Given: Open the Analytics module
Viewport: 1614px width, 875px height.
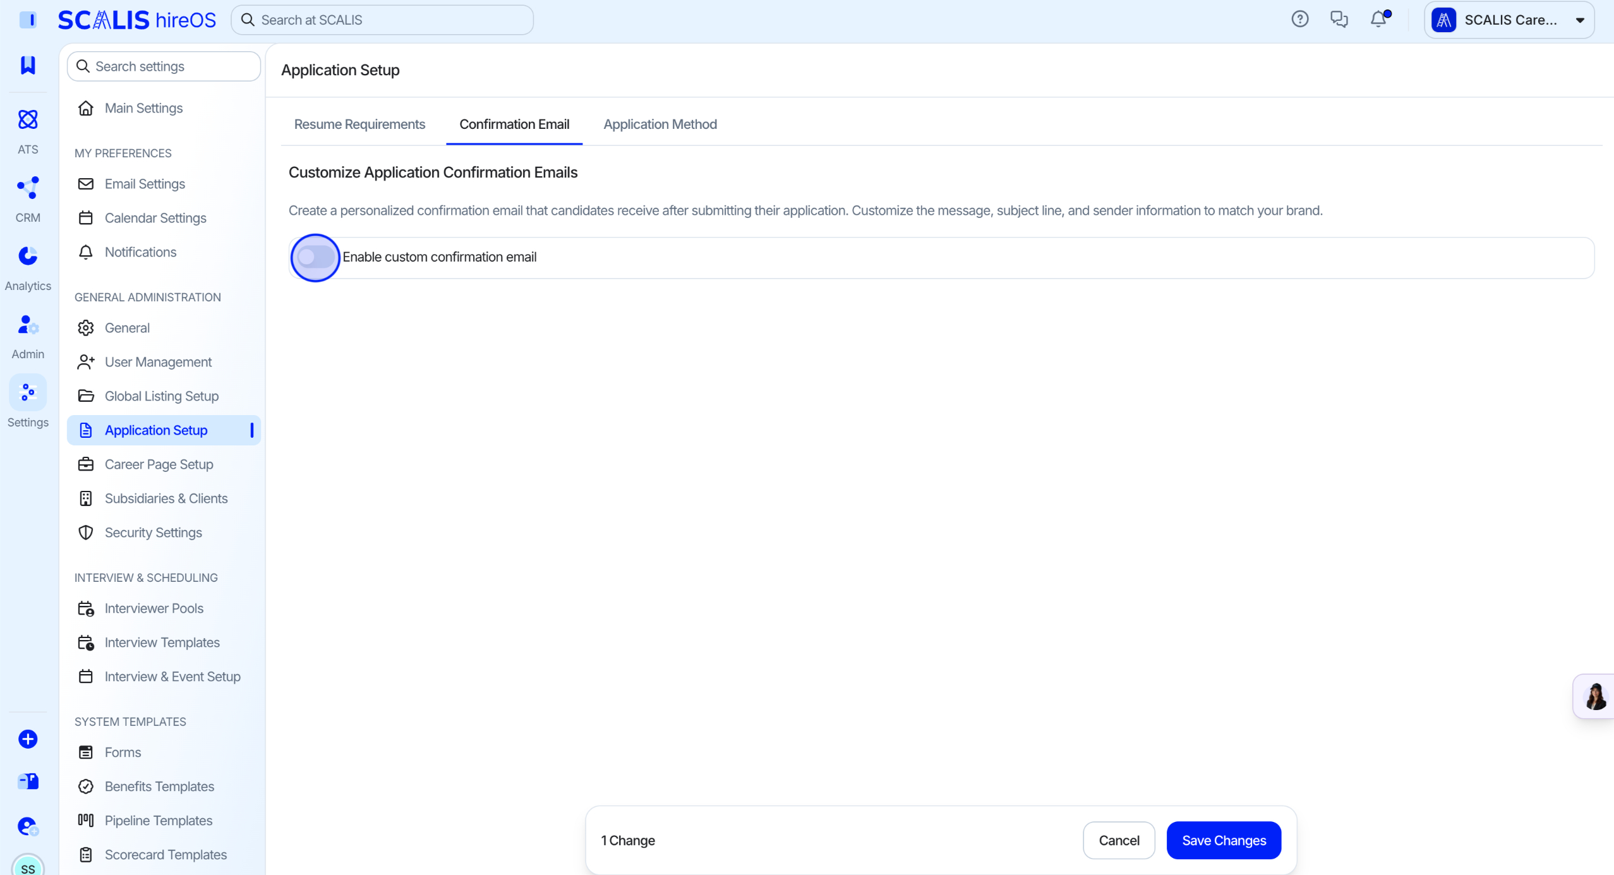Looking at the screenshot, I should [x=28, y=268].
